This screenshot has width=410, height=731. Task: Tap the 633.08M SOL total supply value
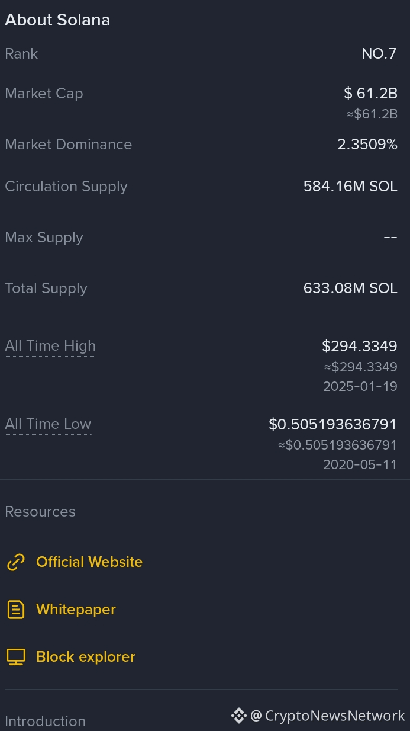click(350, 288)
